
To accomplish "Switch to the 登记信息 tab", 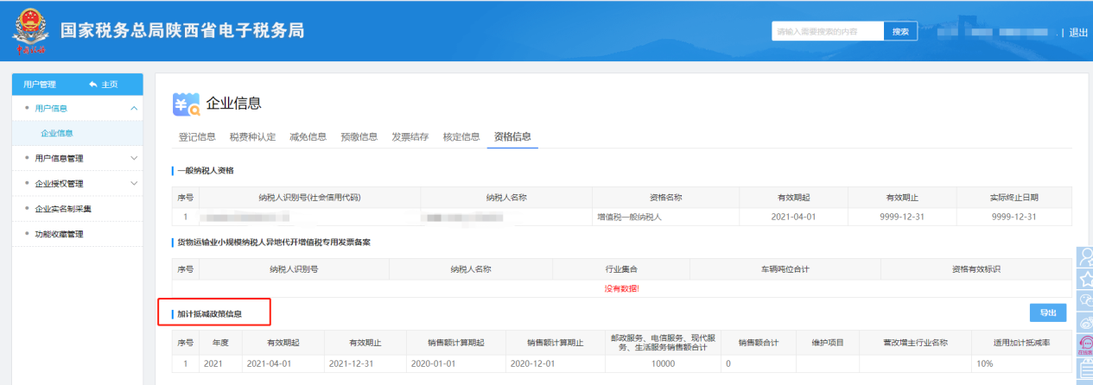I will [x=196, y=136].
